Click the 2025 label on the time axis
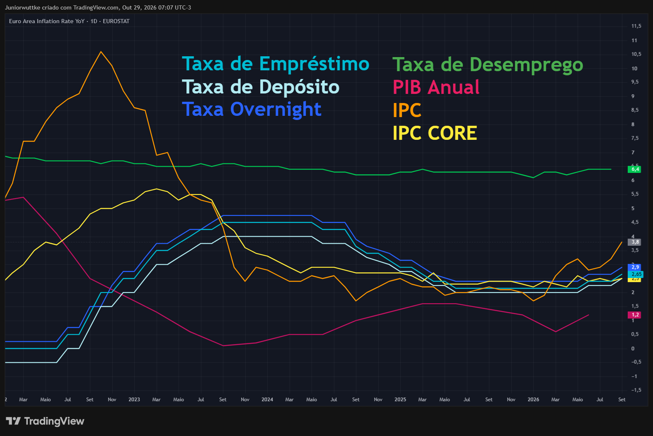Screen dimensions: 653x436 400,400
